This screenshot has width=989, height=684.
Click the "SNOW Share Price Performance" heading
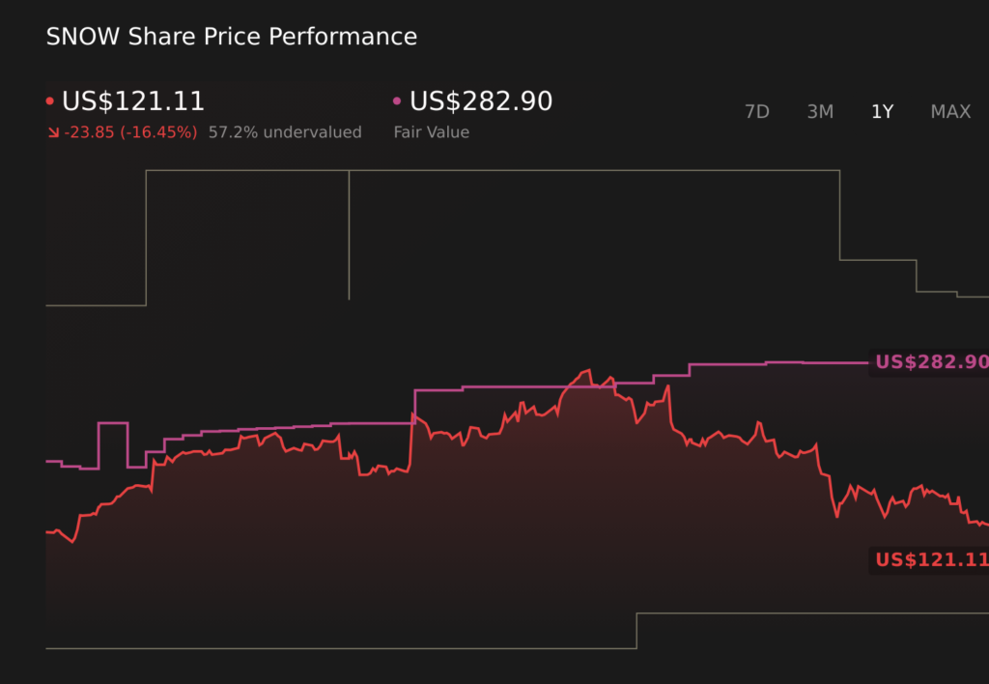232,37
